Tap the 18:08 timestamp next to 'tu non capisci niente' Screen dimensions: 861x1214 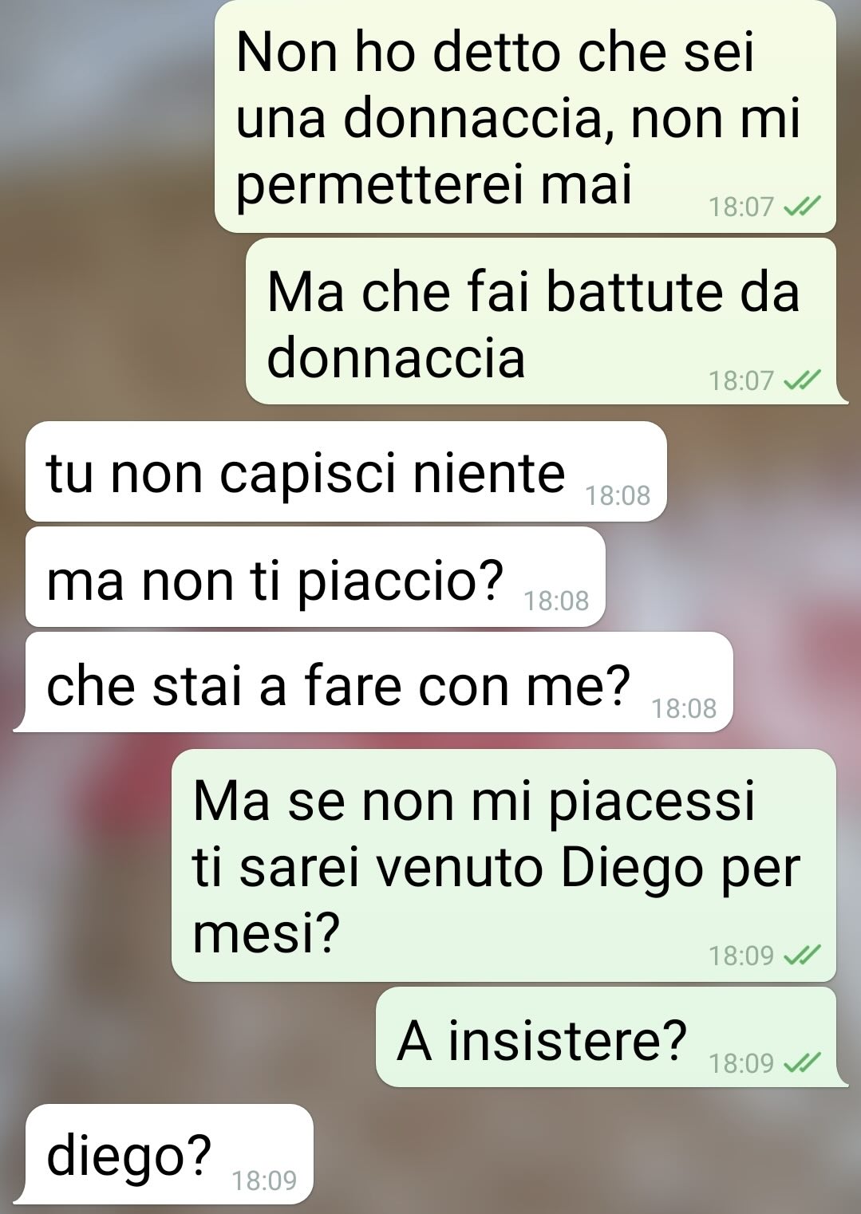point(618,496)
